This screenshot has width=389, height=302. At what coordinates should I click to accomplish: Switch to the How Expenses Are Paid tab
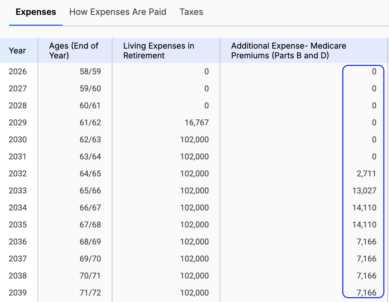point(118,12)
